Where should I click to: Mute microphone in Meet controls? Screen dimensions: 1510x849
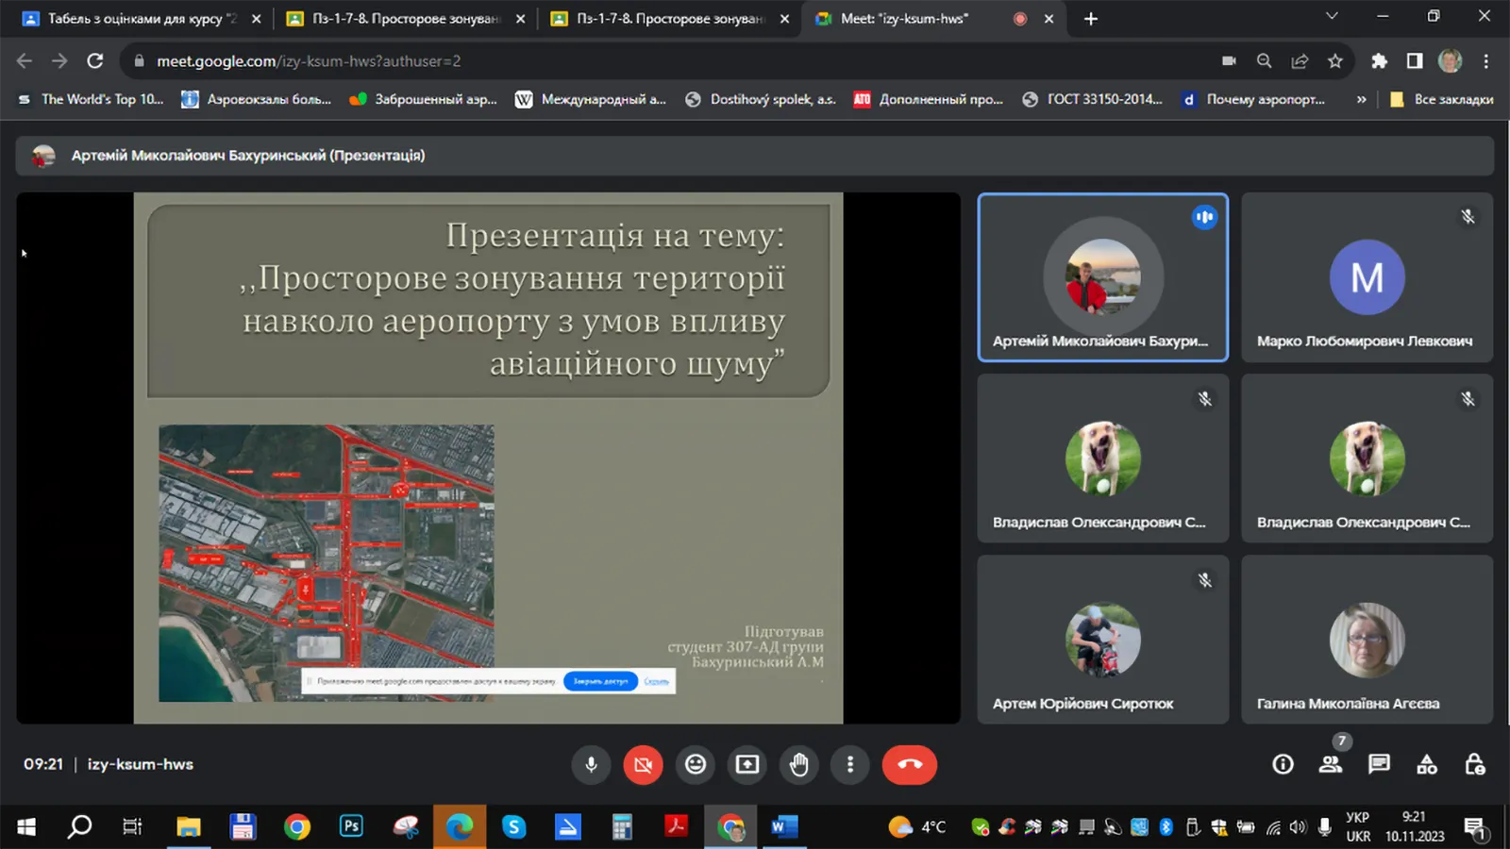[x=592, y=764]
